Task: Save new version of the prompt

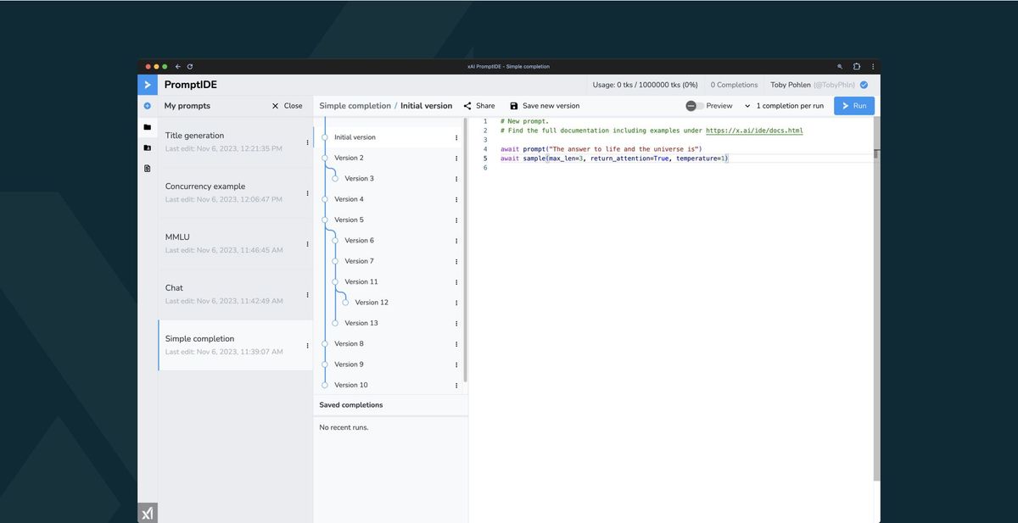Action: pos(545,106)
